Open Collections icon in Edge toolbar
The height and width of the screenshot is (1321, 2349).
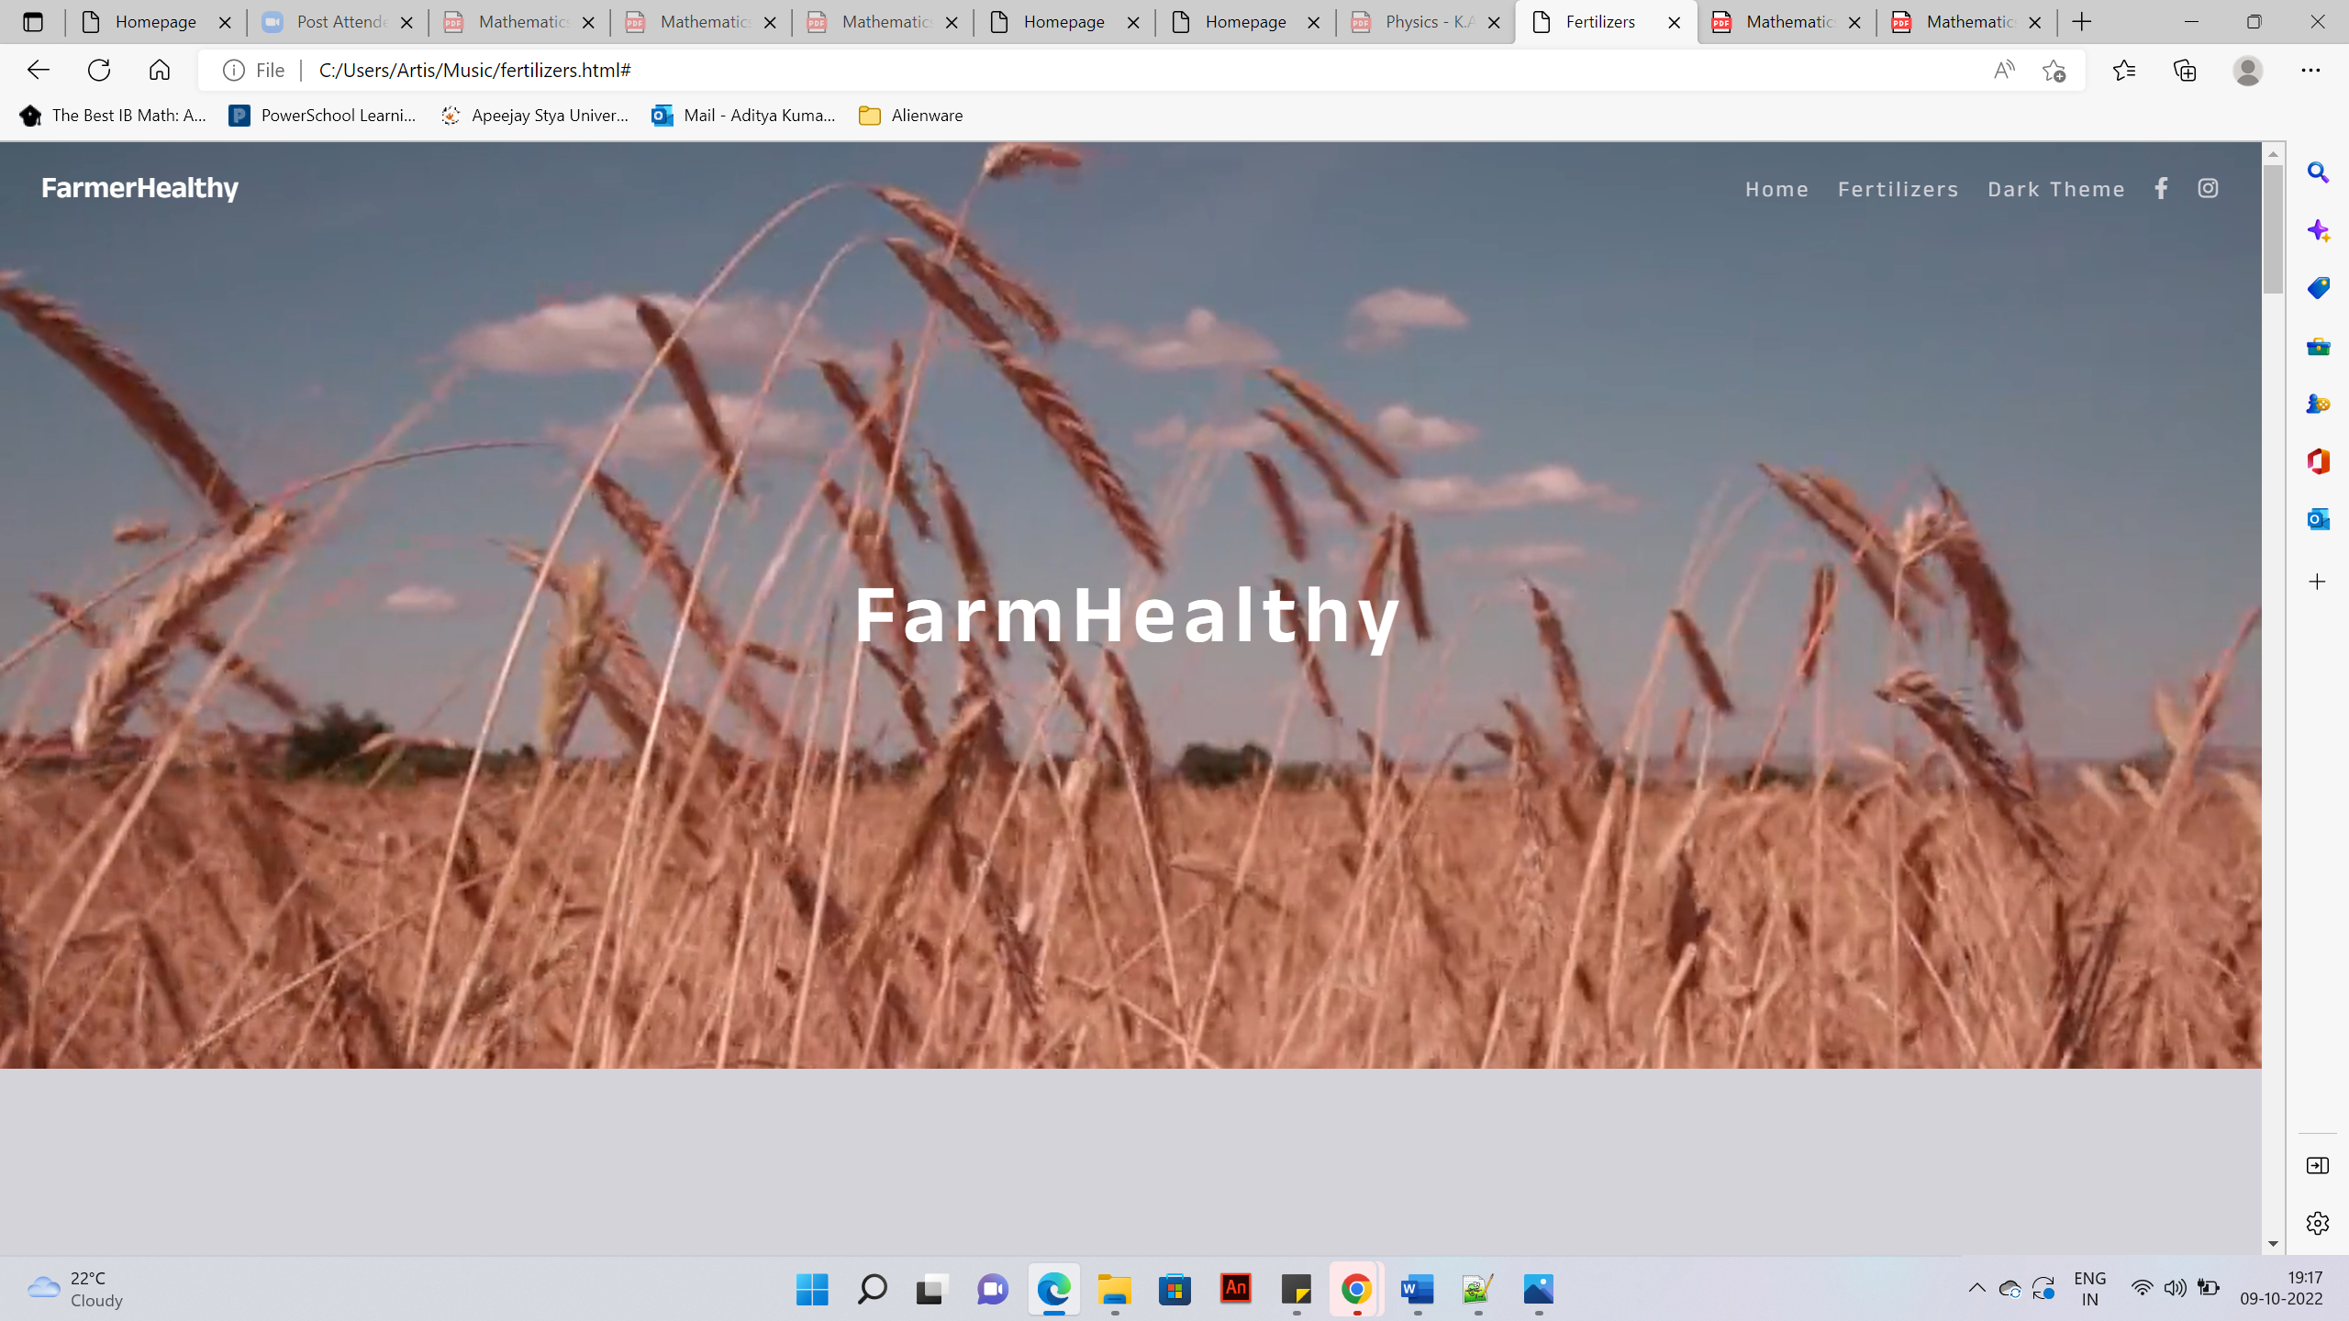2185,71
